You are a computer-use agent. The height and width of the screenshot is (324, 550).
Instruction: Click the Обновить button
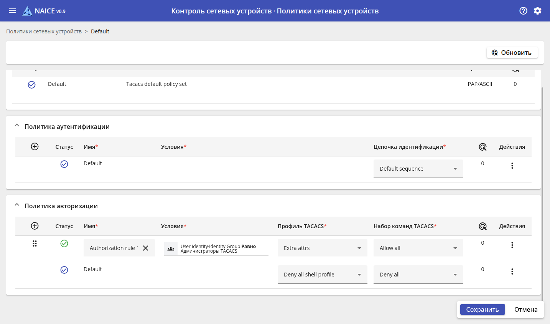[512, 53]
